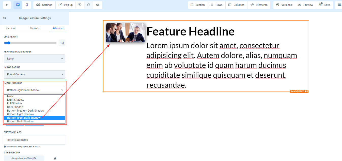Image resolution: width=342 pixels, height=161 pixels.
Task: Open the Feature Image Border dropdown
Action: coord(35,59)
